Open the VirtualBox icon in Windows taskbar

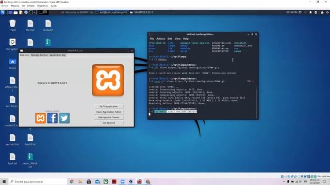pyautogui.click(x=131, y=181)
